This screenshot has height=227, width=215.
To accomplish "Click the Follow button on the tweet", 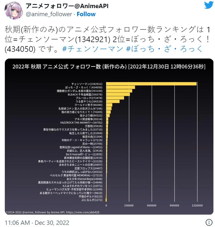I will [86, 14].
